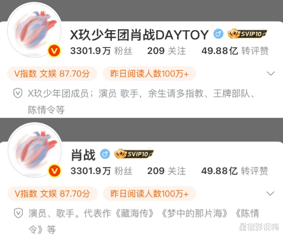
Task: Open the SVIP10 crown badge in top profile
Action: point(247,34)
